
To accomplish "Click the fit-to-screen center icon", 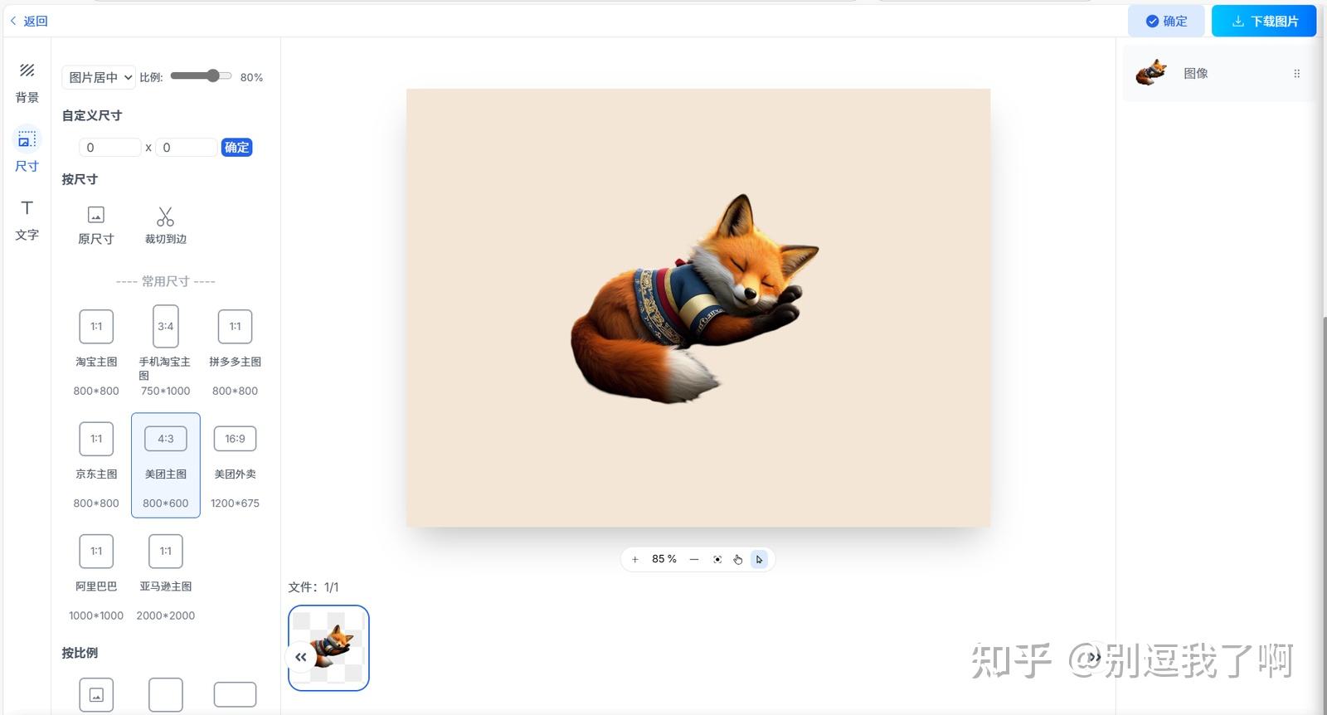I will (717, 559).
